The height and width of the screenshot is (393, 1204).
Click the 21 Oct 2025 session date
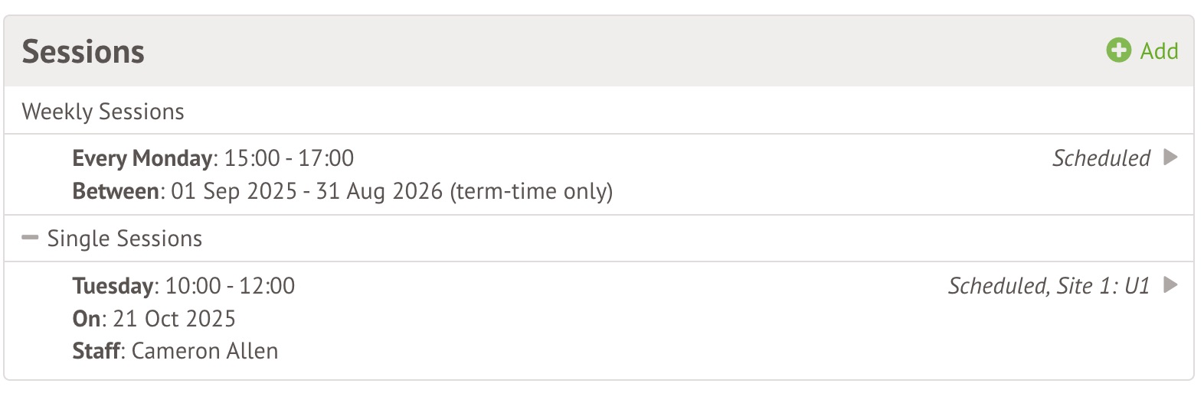click(174, 319)
